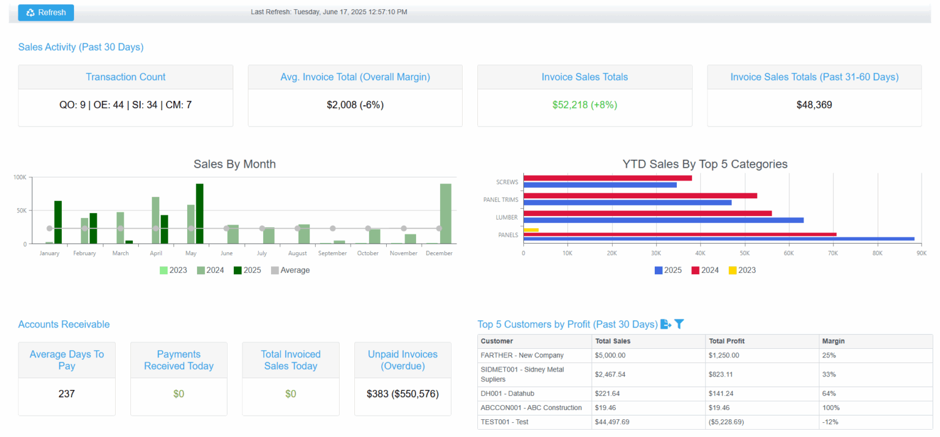Screen dimensions: 940x437
Task: Hide the 2024 series via Sales By Month legend
Action: tap(211, 269)
